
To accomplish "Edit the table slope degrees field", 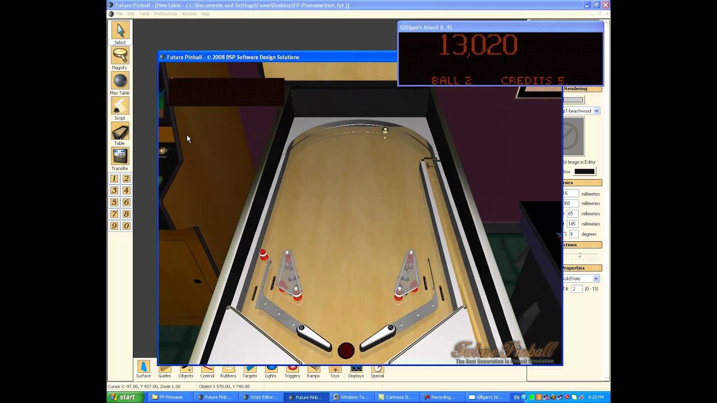I will click(x=574, y=234).
